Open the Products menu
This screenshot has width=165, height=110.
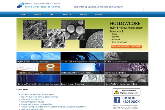tap(37, 14)
